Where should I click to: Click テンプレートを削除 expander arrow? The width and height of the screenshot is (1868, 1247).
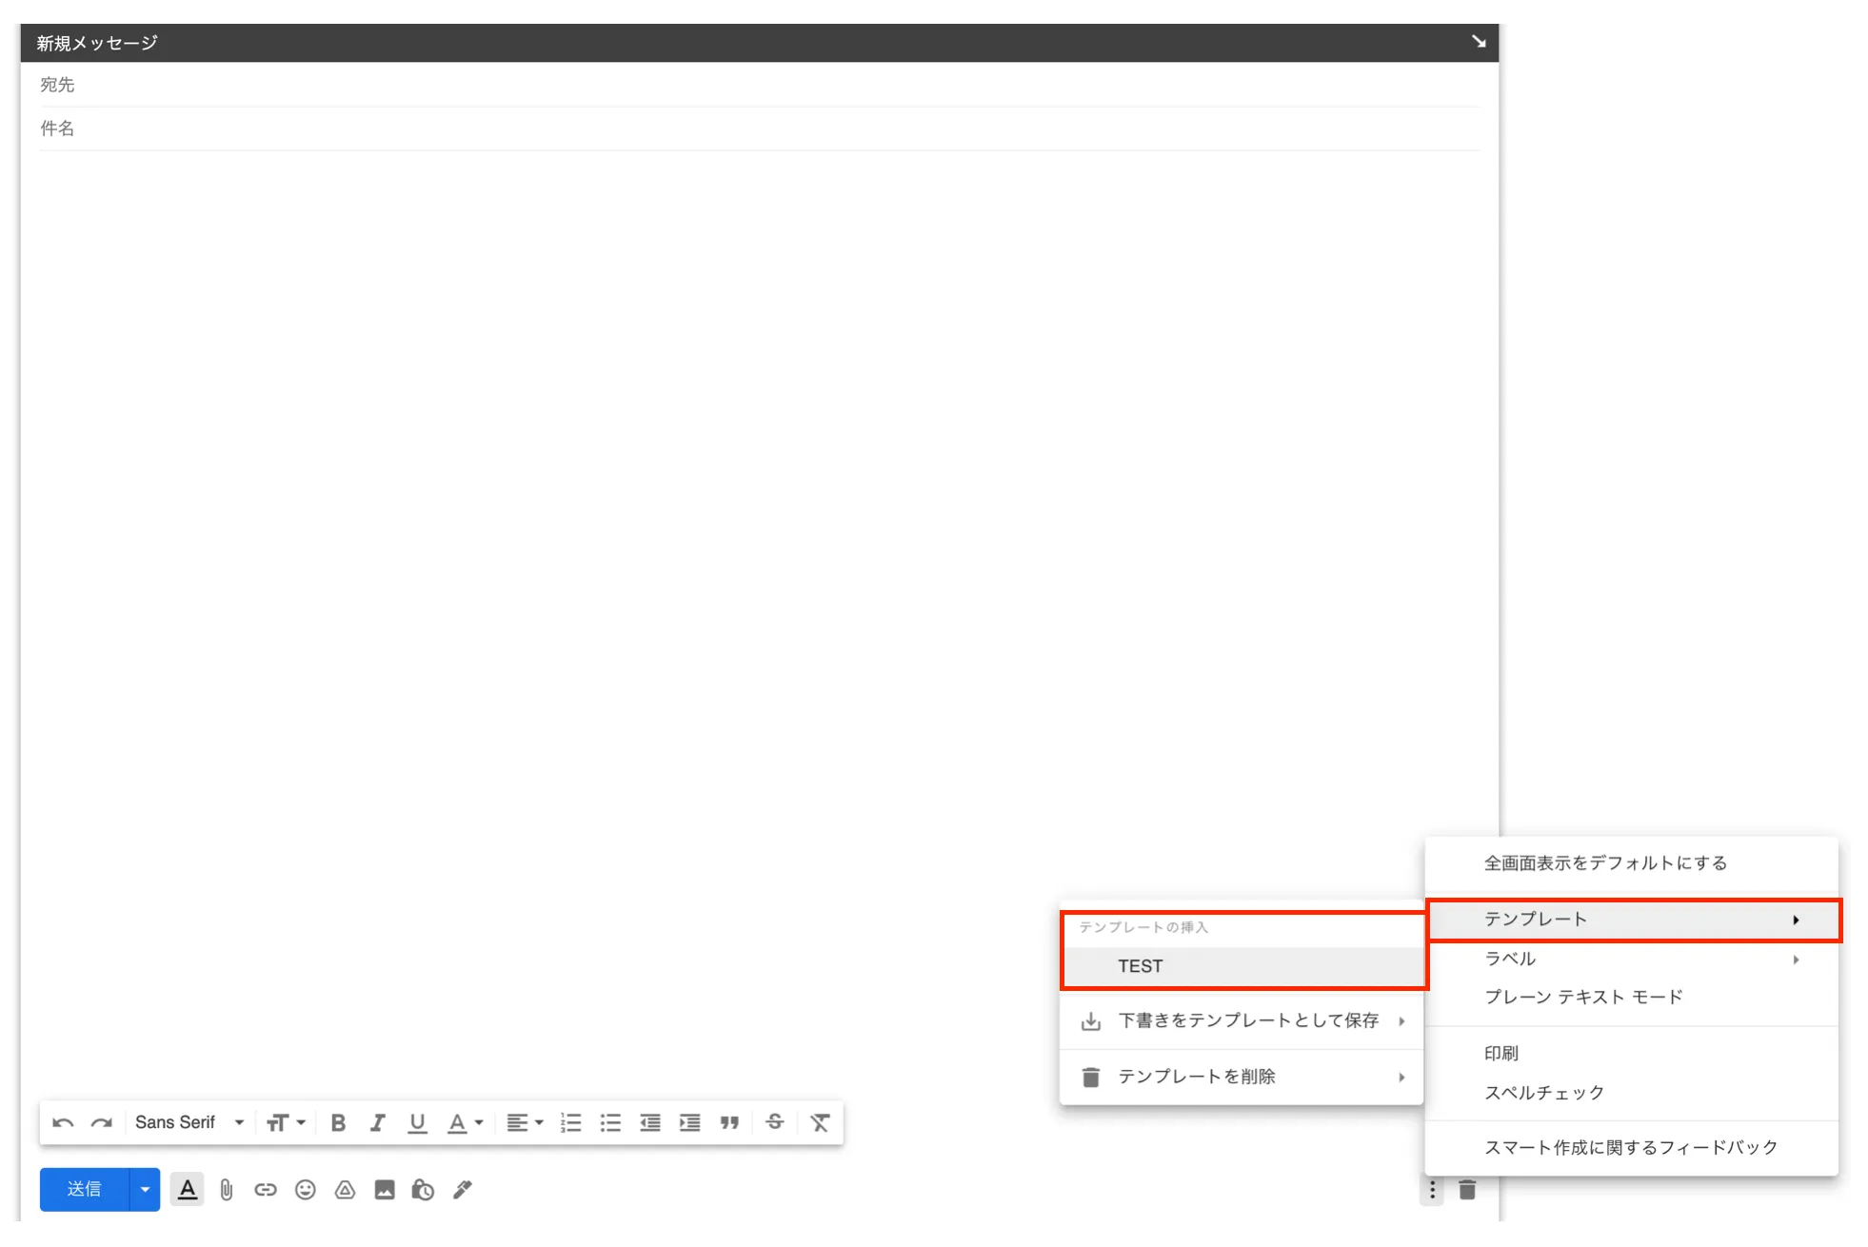pyautogui.click(x=1401, y=1076)
